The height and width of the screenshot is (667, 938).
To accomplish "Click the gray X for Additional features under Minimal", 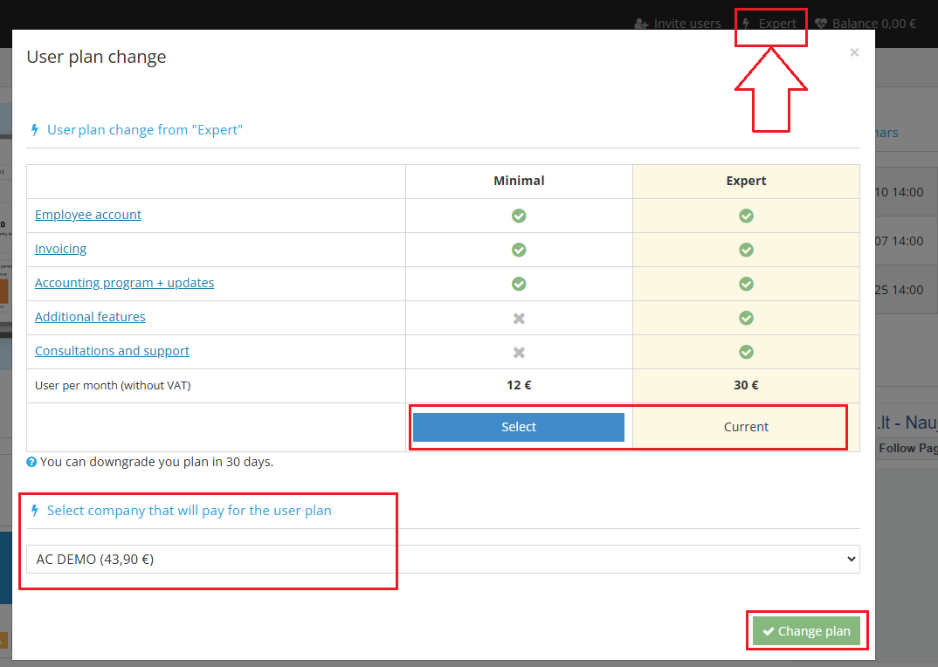I will tap(518, 317).
